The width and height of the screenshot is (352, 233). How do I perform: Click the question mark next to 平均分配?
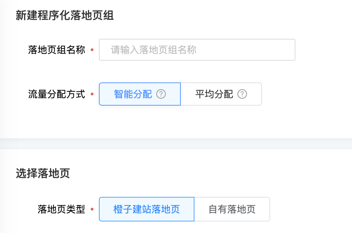click(x=242, y=94)
